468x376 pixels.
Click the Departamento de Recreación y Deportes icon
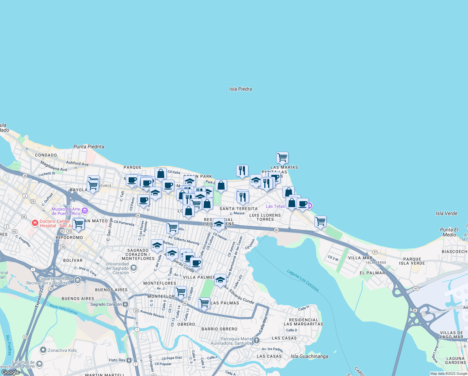pos(77,280)
